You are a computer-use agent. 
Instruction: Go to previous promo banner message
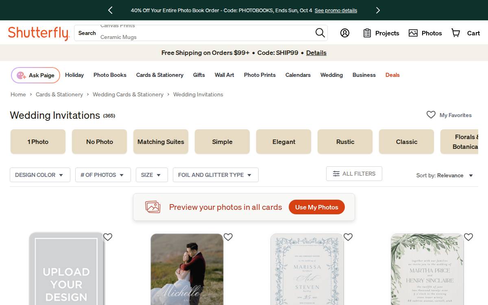[110, 10]
